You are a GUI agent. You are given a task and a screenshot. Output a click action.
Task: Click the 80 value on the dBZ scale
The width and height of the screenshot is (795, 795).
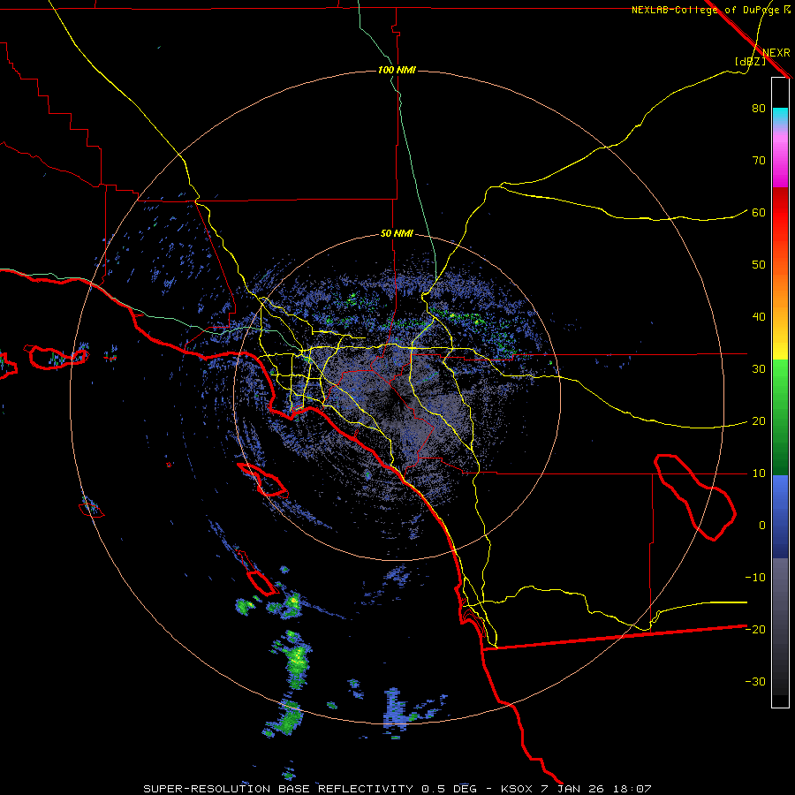tap(759, 109)
